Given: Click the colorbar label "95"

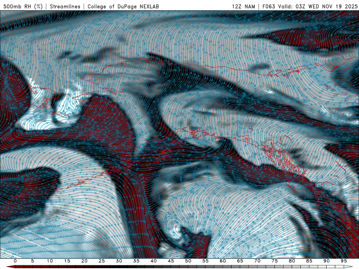Looking at the screenshot, I should coord(344,261).
